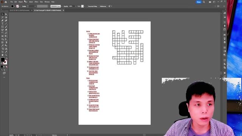Open the Transparency panel icon
Image resolution: width=242 pixels, height=136 pixels.
[x=225, y=55]
